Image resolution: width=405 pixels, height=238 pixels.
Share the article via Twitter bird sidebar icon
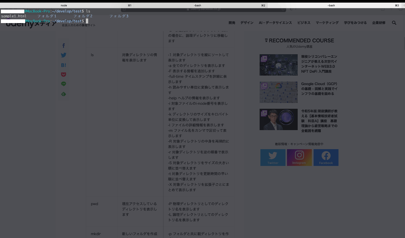pyautogui.click(x=64, y=55)
